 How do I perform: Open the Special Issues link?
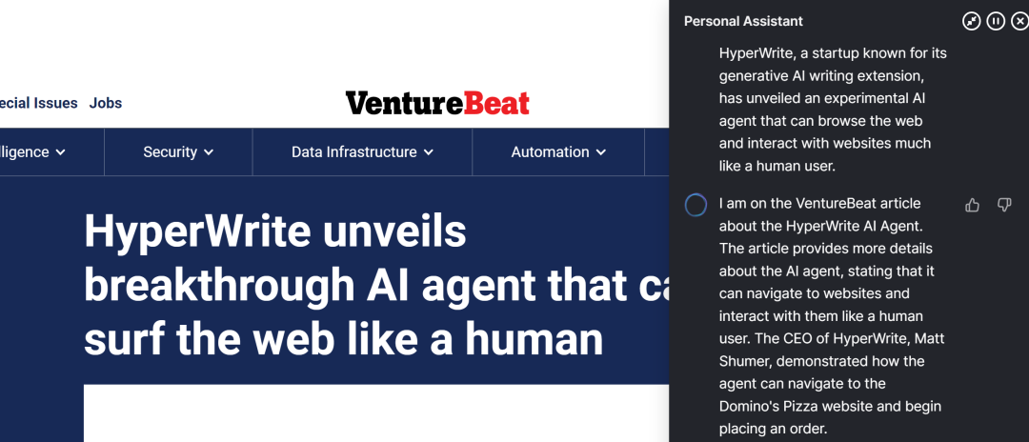(38, 103)
